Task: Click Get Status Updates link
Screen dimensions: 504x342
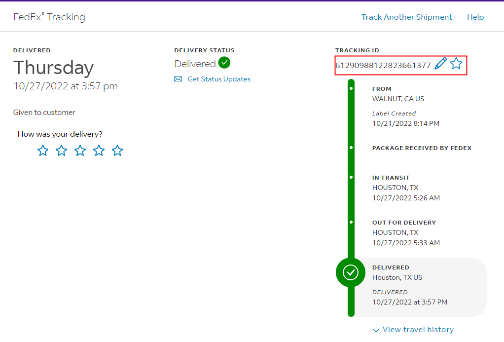Action: (219, 79)
